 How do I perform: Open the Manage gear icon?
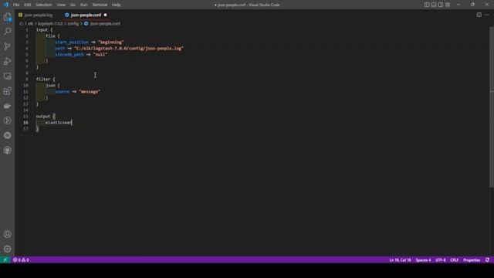(7, 249)
